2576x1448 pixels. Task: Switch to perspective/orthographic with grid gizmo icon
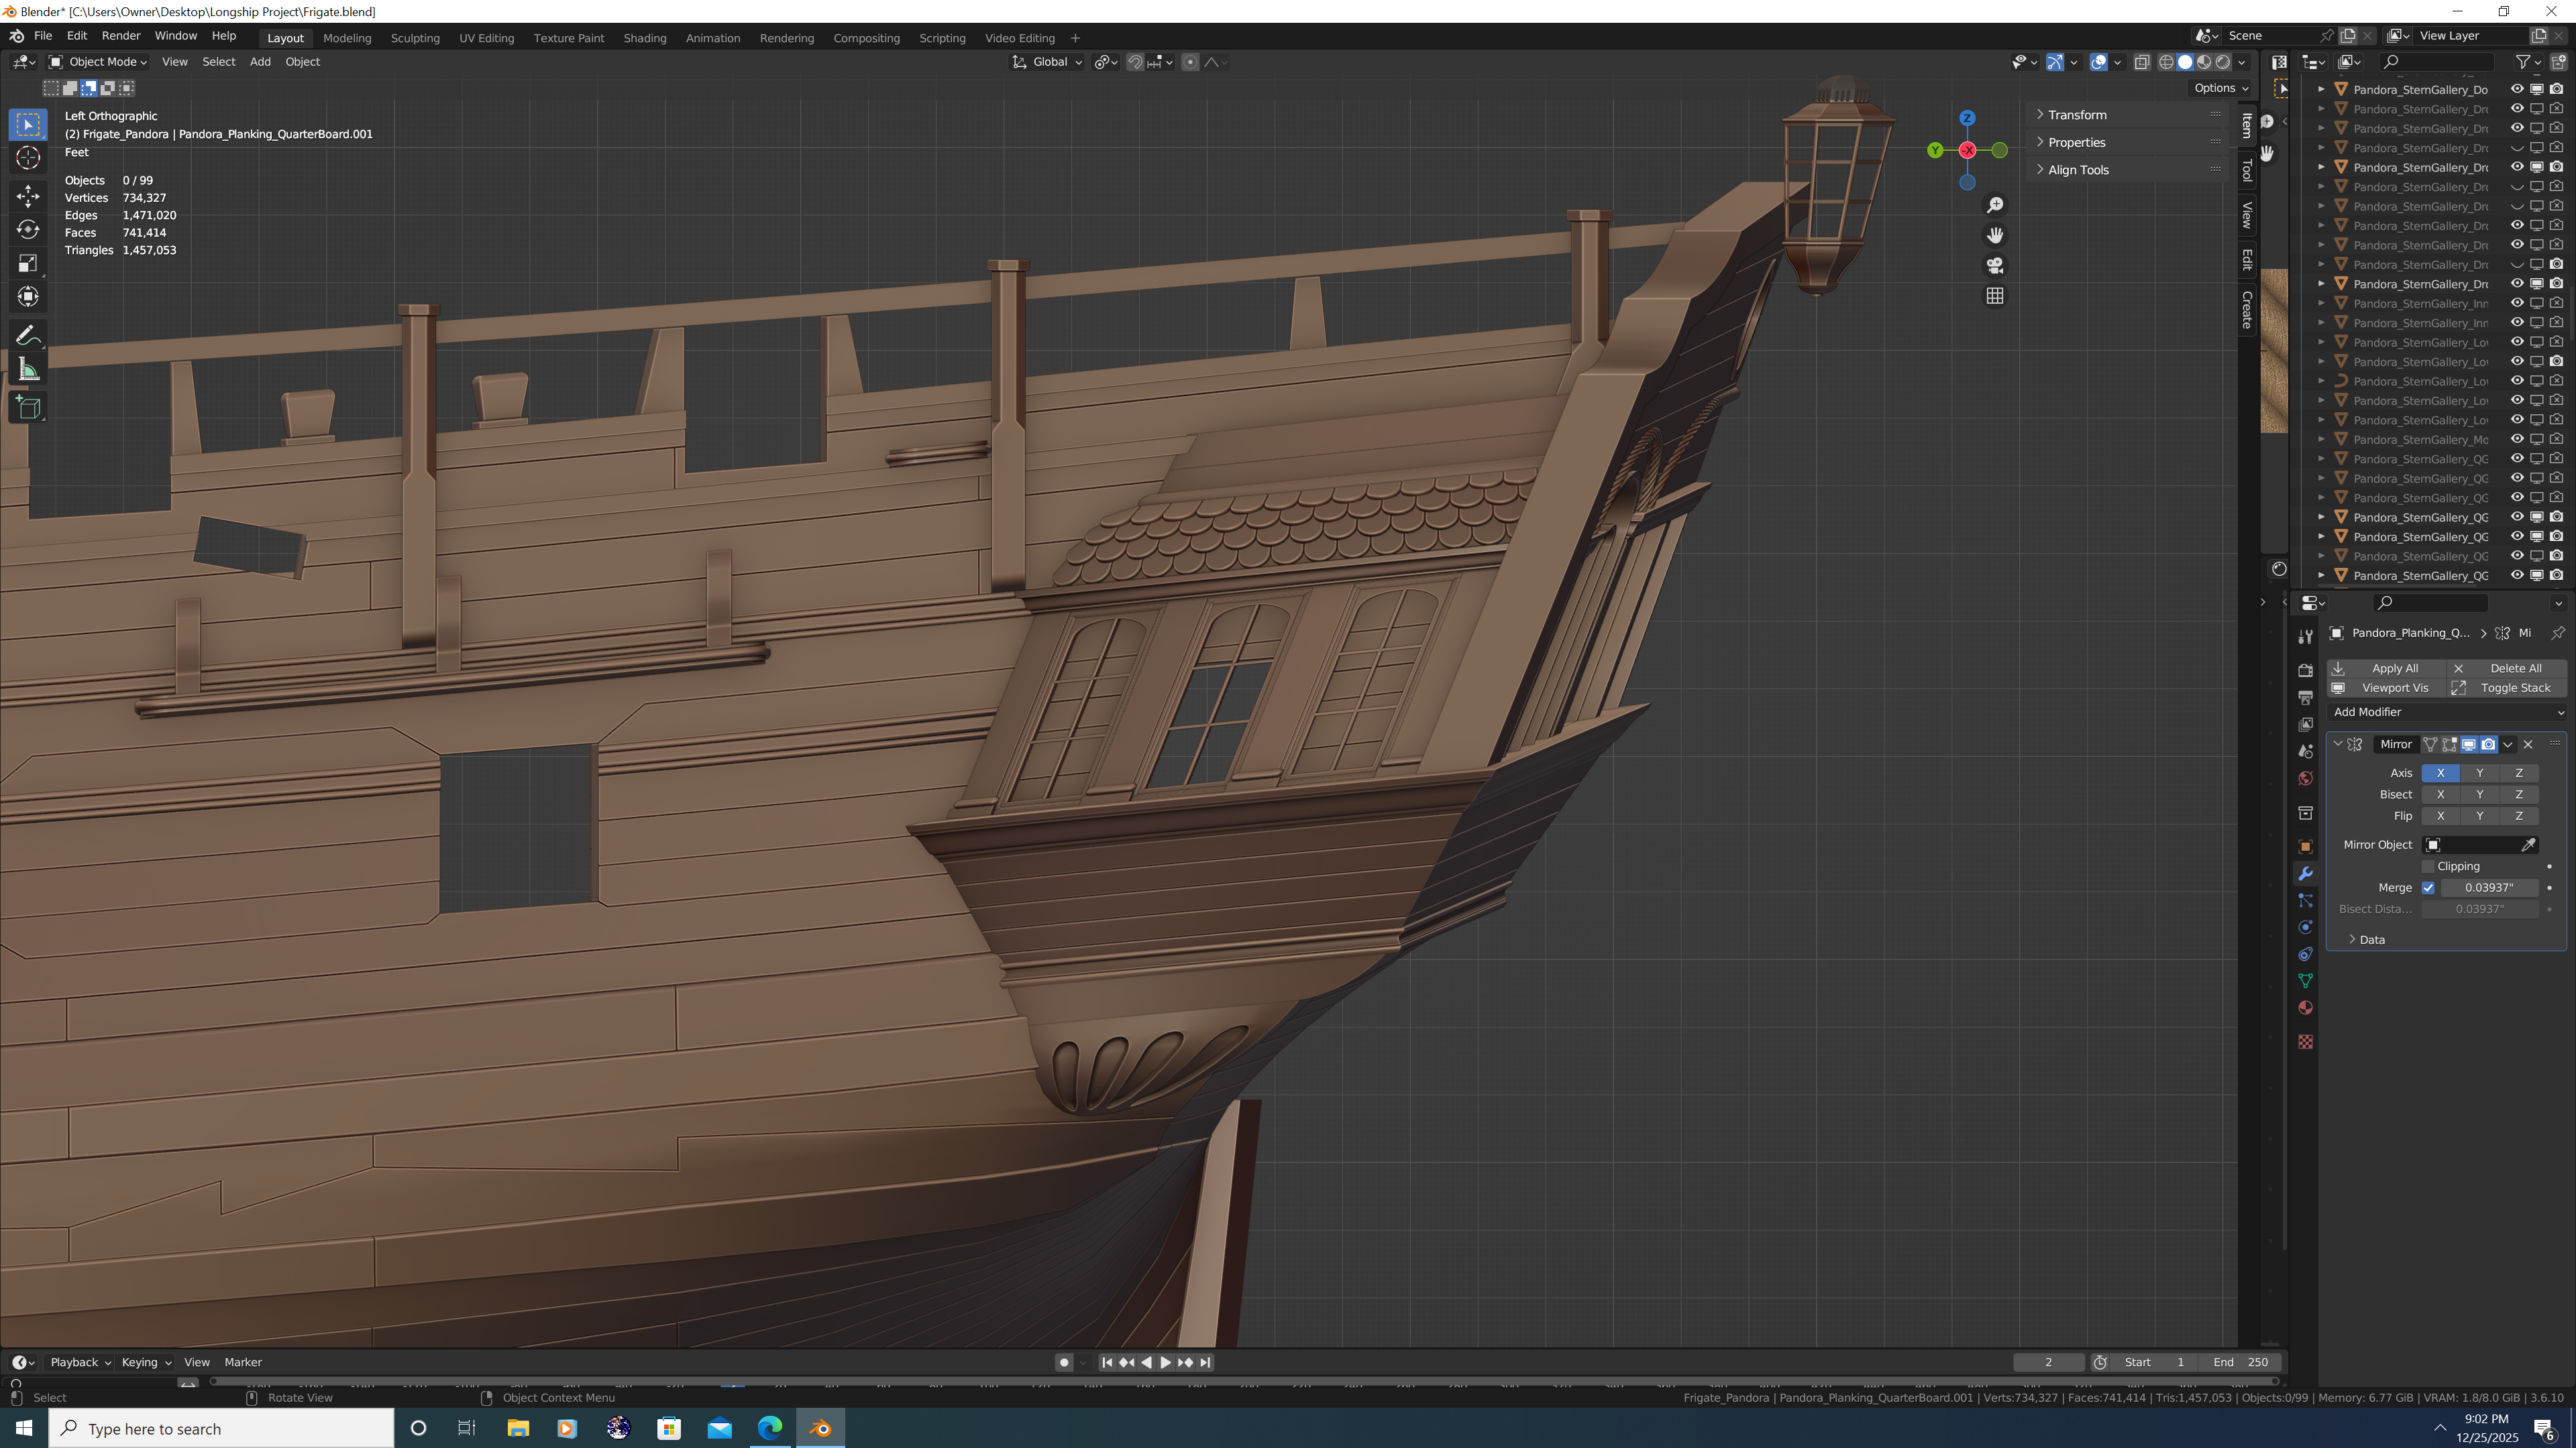[x=1995, y=296]
